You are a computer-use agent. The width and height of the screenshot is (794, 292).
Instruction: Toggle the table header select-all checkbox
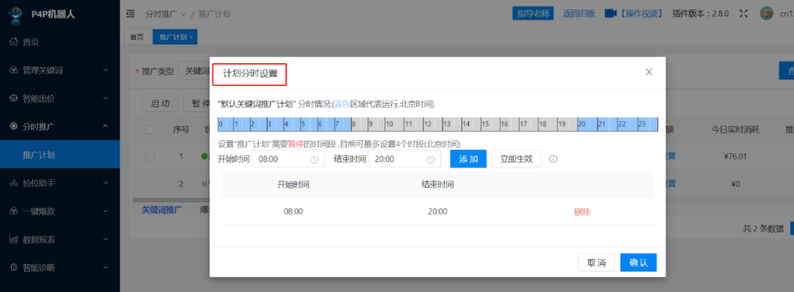pos(150,129)
